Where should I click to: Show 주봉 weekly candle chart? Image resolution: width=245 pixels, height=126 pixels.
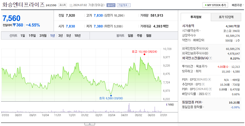(x=139, y=36)
